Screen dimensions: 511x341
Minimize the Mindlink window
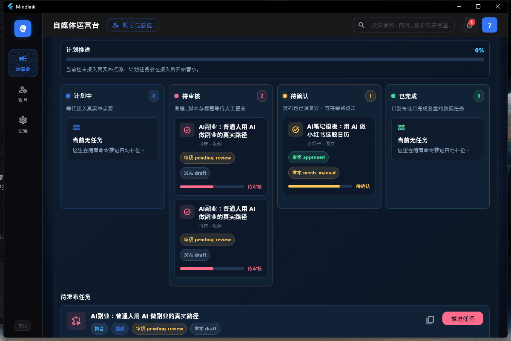[x=459, y=6]
